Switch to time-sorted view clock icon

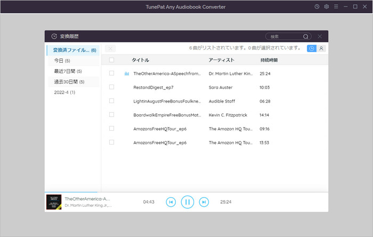click(x=311, y=48)
